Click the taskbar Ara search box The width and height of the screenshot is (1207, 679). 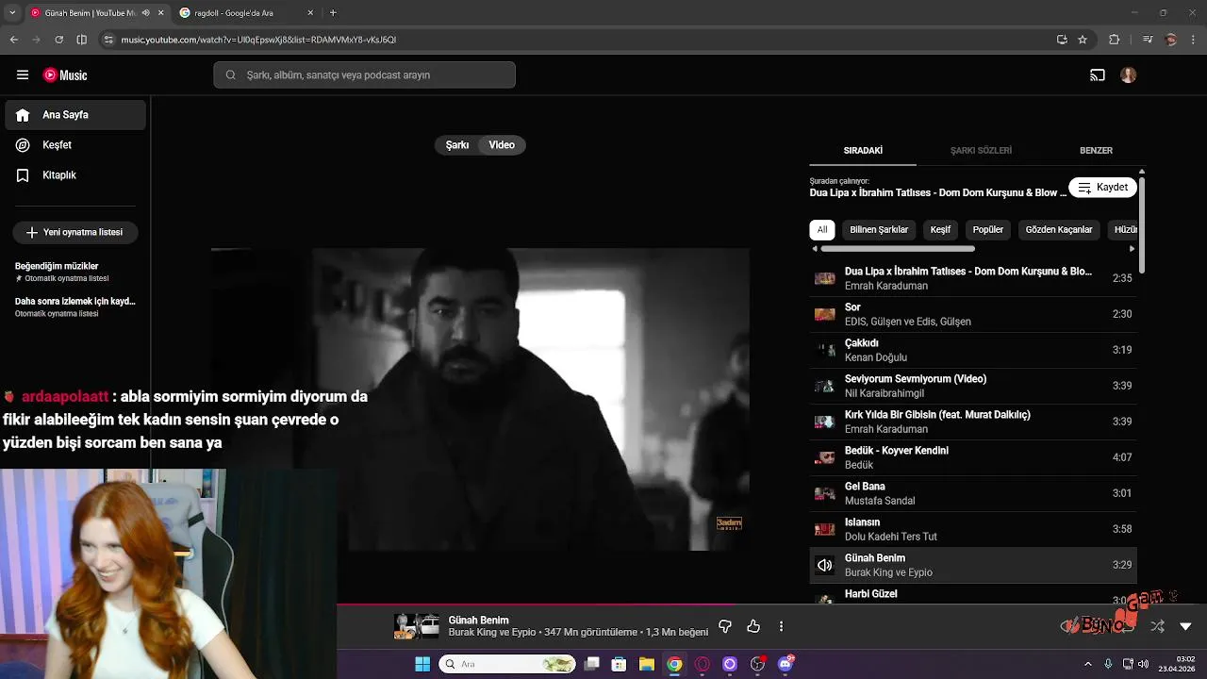(x=507, y=664)
